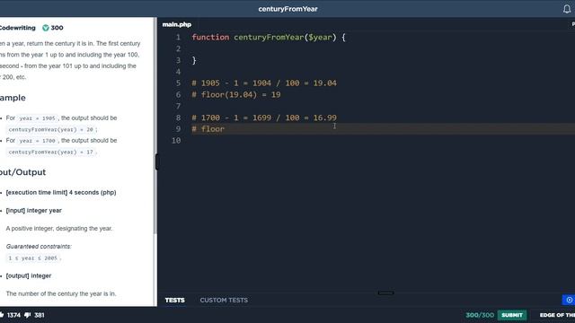Click '[execution time limit] 4 seconds (php)'
Viewport: 575px width, 323px height.
(61, 192)
